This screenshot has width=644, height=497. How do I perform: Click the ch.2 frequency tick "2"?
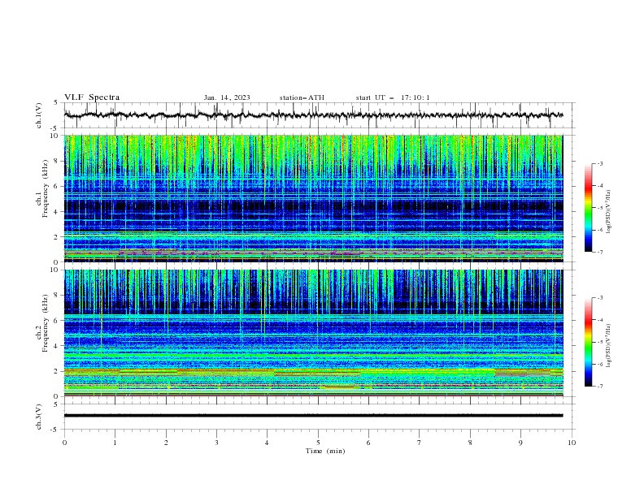pyautogui.click(x=57, y=371)
